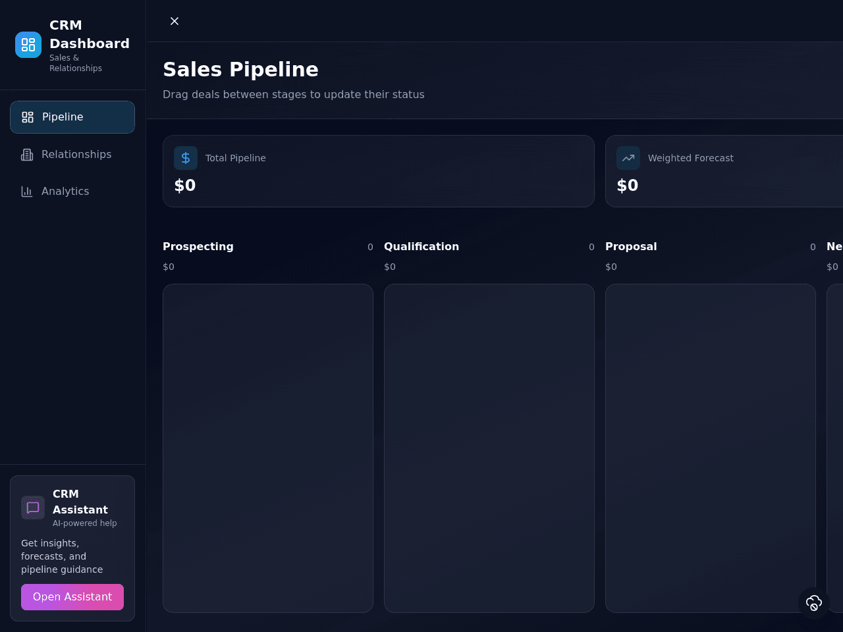
Task: Click the Proposal column header
Action: 631,246
